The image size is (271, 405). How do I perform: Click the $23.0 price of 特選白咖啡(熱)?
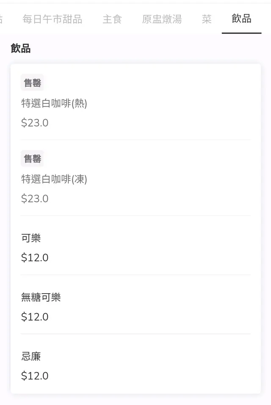pos(35,123)
